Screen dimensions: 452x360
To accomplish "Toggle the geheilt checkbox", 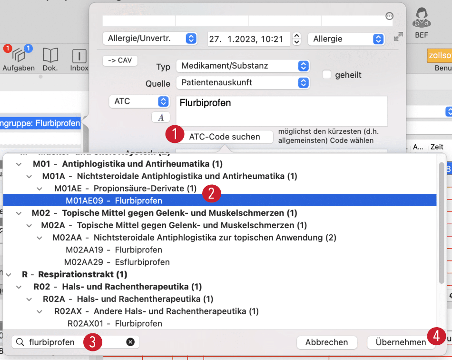I will tap(326, 74).
